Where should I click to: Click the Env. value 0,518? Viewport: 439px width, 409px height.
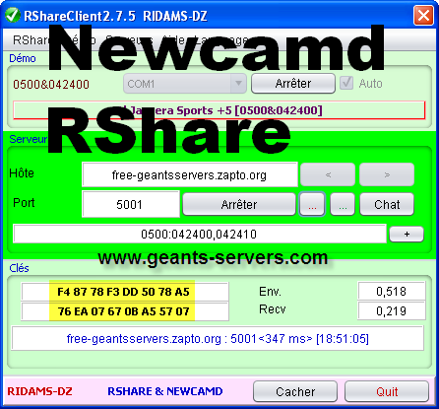(392, 291)
